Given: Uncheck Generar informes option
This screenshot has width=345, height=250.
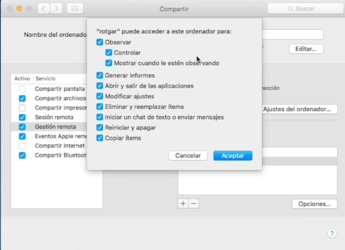Looking at the screenshot, I should tap(100, 76).
